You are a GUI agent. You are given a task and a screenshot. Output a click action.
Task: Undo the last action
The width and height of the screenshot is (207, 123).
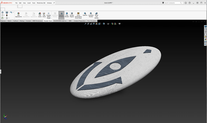click(11, 12)
